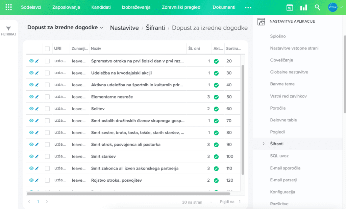This screenshot has width=346, height=209.
Task: Click the horizontal scrollbar under the table
Action: point(128,193)
